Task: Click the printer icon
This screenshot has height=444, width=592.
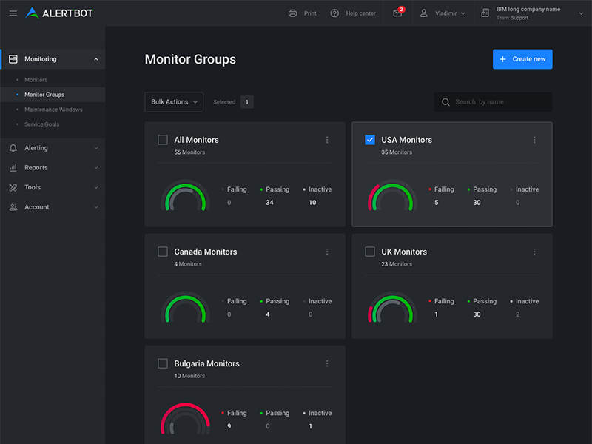Action: (292, 13)
